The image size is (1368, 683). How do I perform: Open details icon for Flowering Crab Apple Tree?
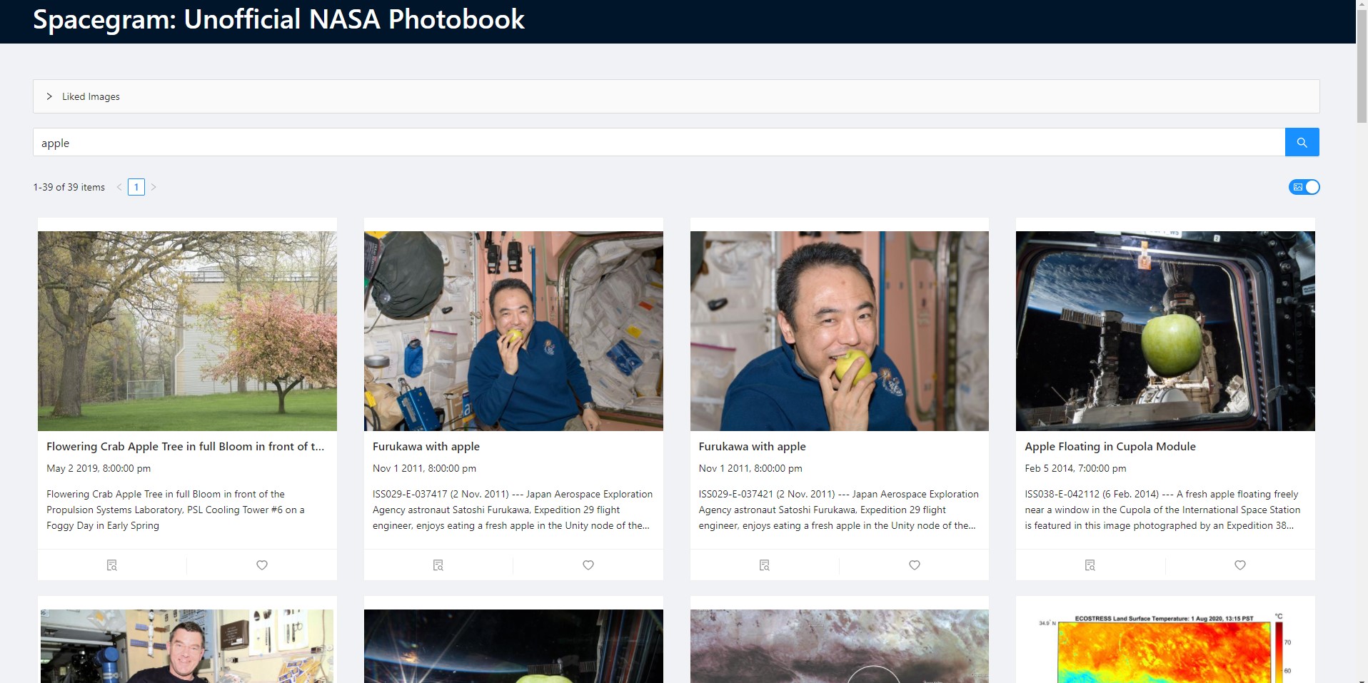[112, 565]
